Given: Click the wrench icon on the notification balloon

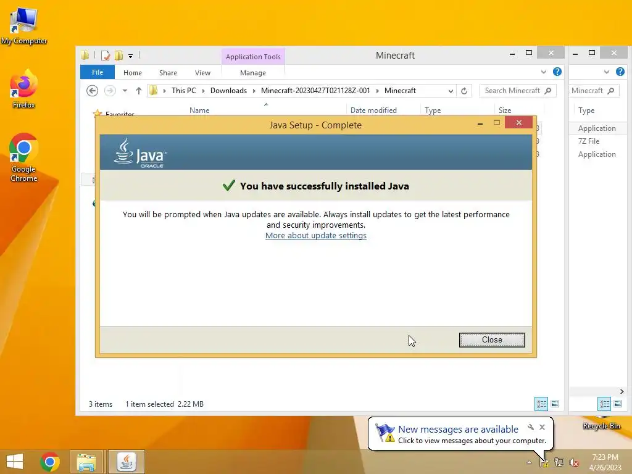Looking at the screenshot, I should [530, 427].
